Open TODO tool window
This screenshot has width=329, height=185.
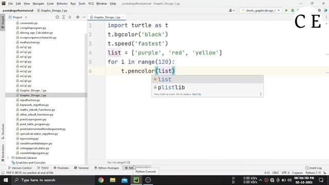[x=43, y=168]
